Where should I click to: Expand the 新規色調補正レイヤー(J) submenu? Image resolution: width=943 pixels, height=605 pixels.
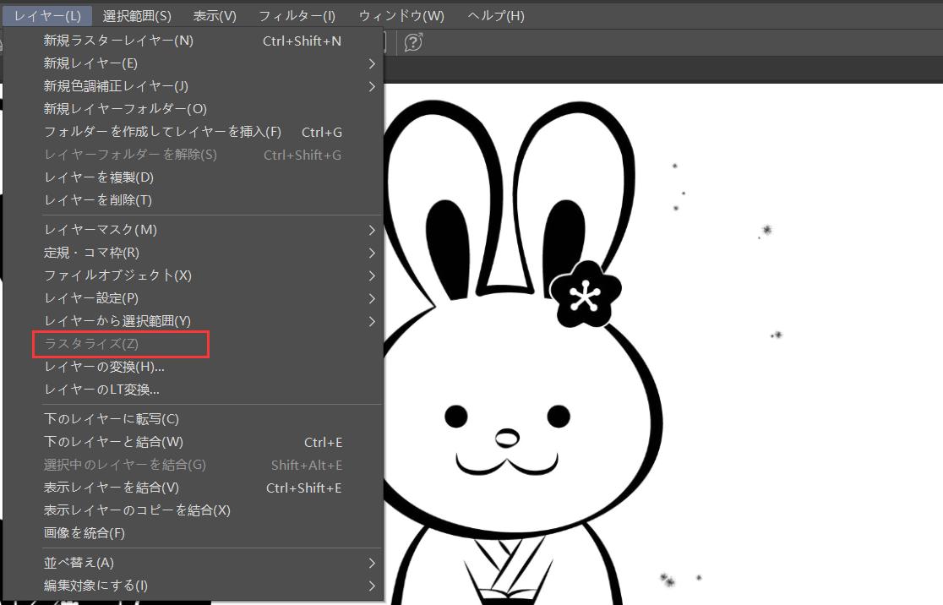pyautogui.click(x=116, y=86)
